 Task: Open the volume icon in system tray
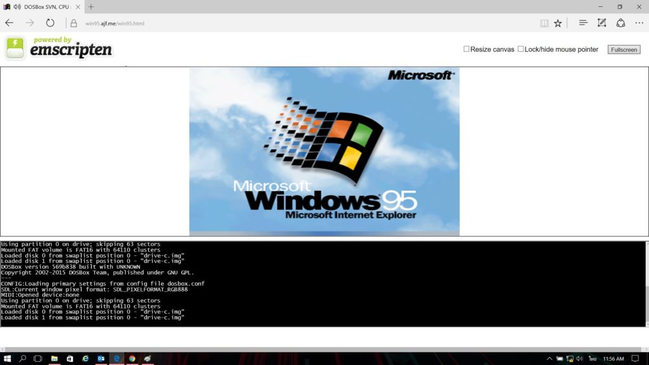click(579, 359)
